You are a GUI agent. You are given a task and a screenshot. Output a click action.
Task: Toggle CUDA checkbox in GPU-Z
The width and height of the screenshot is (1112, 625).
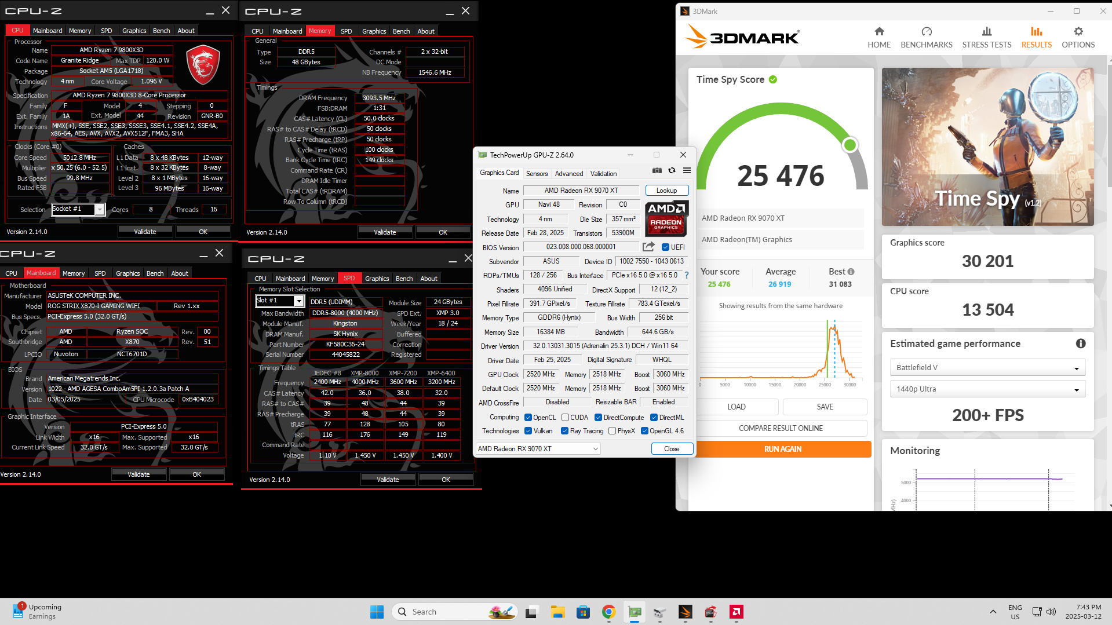(x=565, y=417)
